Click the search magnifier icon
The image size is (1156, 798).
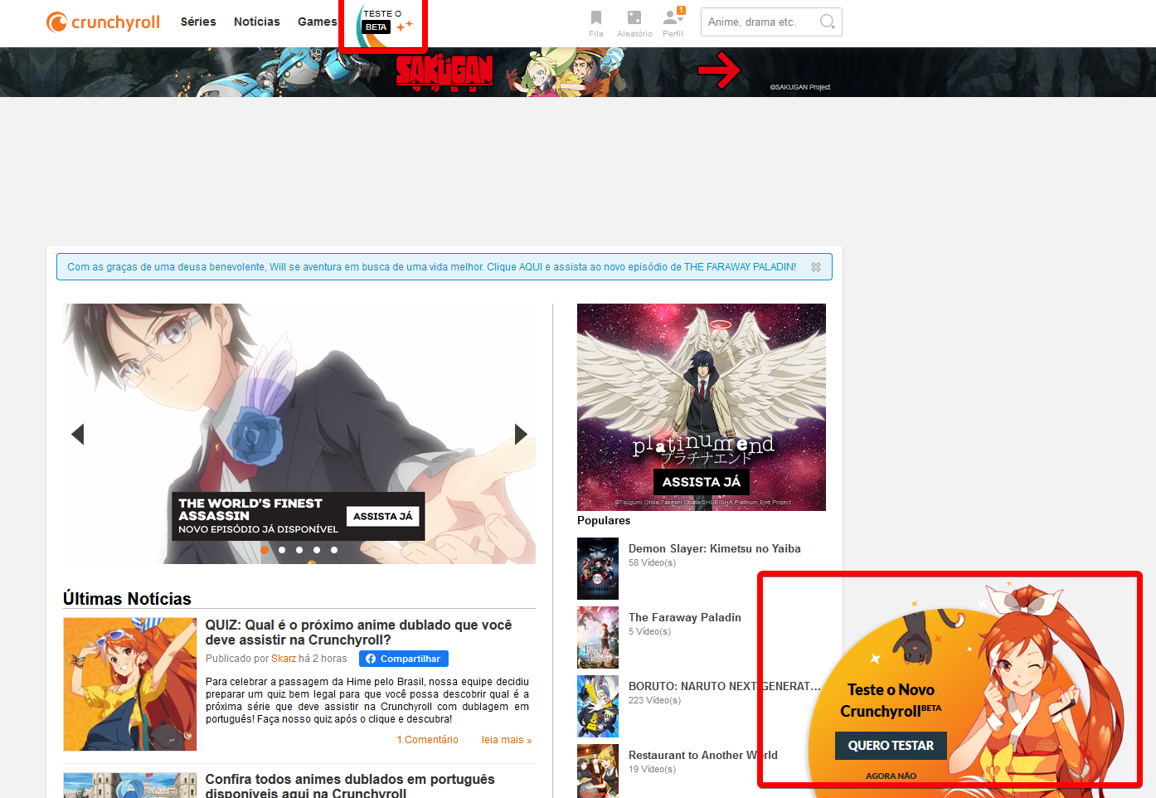point(827,22)
